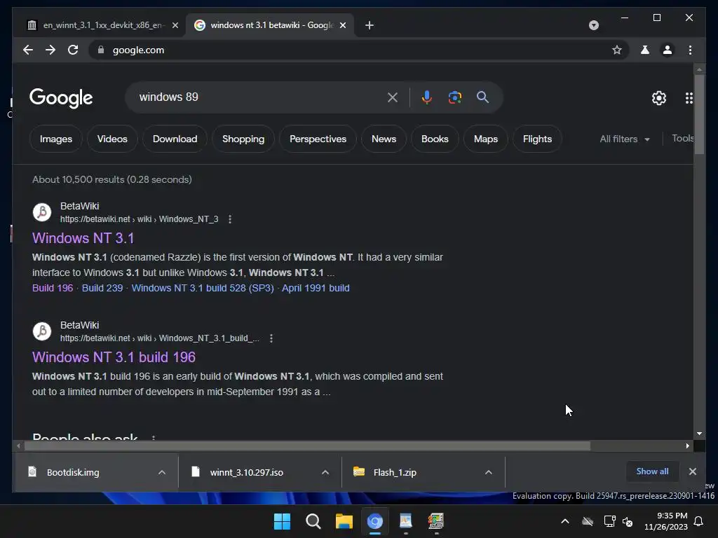Open Google quick settings gear
718x538 pixels.
pos(659,97)
